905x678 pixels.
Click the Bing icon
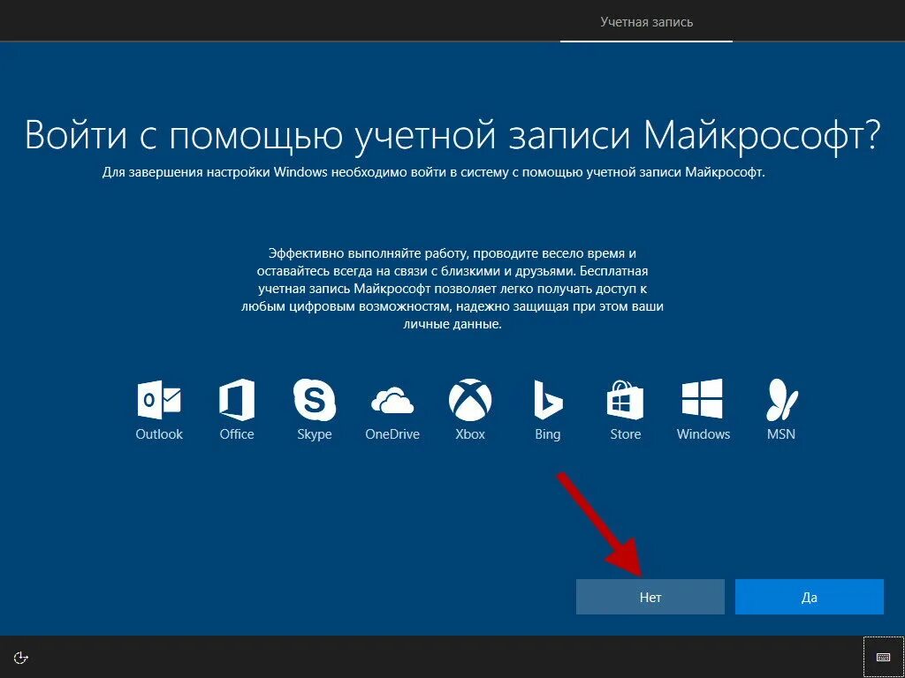coord(548,400)
